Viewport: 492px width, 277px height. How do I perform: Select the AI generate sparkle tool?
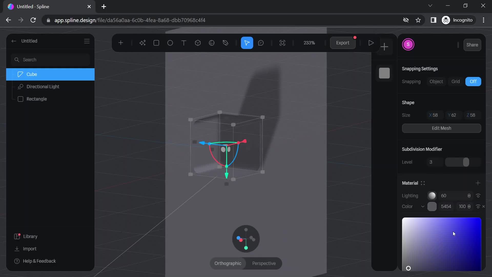tap(142, 43)
